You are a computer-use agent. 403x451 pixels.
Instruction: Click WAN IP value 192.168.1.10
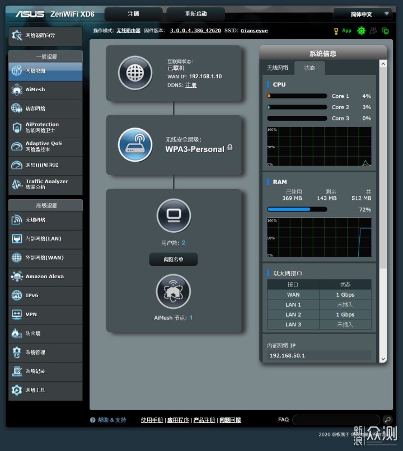pyautogui.click(x=205, y=77)
